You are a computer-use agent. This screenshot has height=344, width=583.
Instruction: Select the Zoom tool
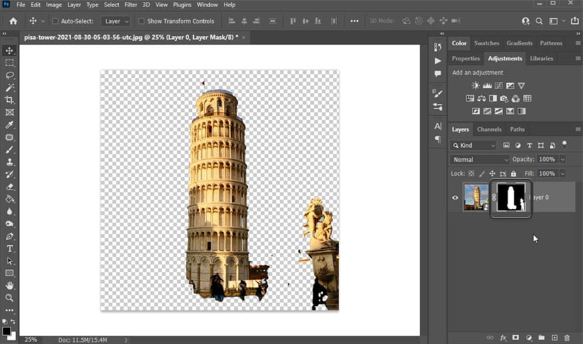9,297
